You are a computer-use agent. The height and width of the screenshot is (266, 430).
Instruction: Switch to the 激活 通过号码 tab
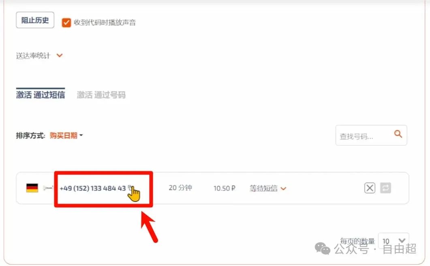click(101, 95)
